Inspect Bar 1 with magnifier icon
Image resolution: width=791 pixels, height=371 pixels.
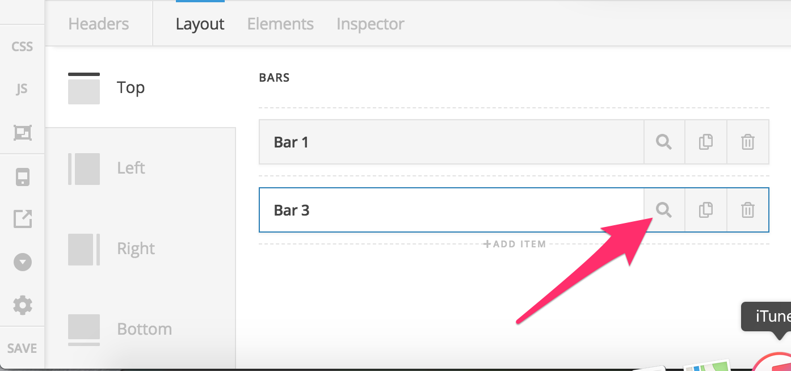coord(664,142)
